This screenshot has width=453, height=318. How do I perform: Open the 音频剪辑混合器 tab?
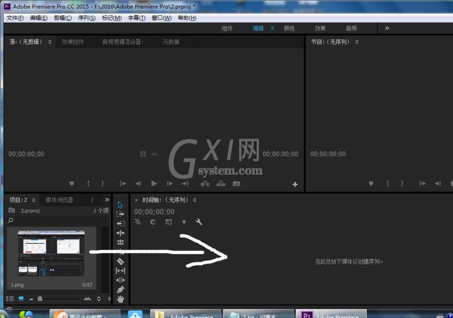click(x=123, y=42)
